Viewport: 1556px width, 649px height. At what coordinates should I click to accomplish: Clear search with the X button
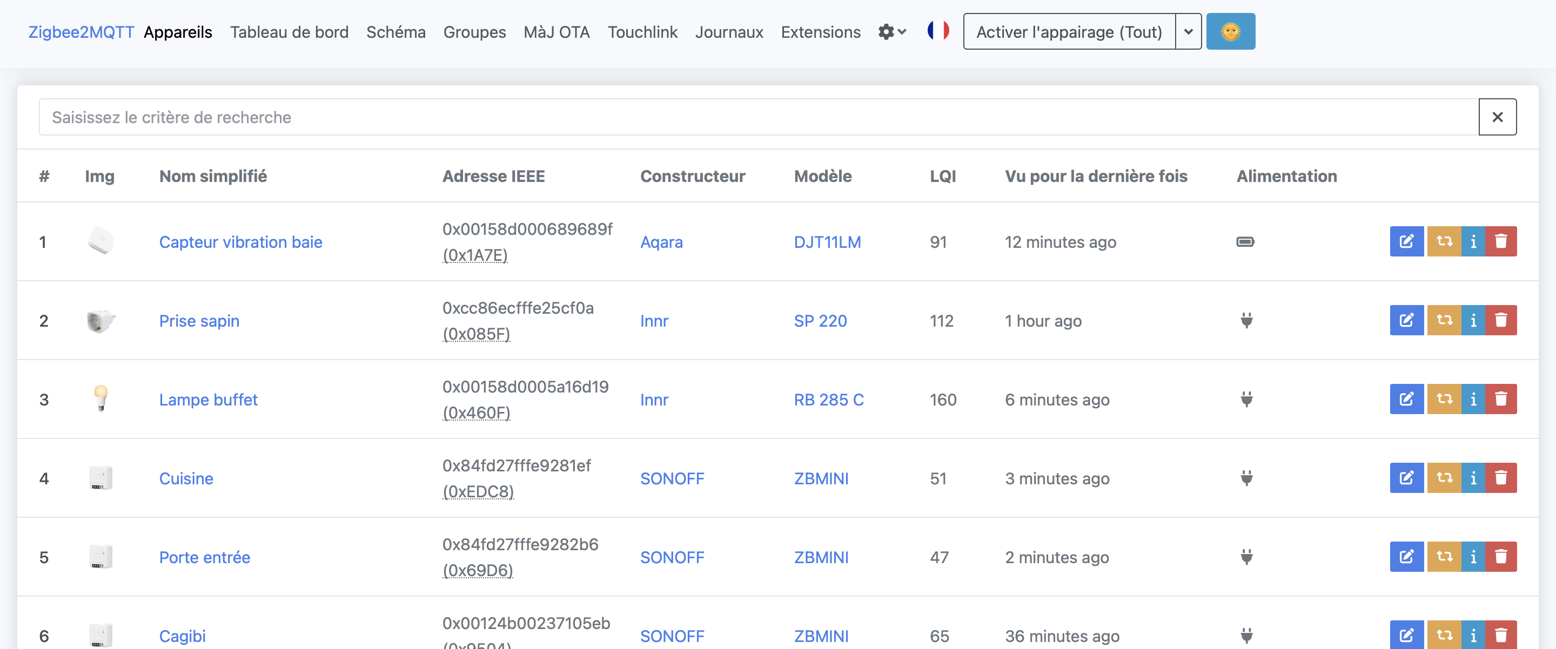point(1497,117)
